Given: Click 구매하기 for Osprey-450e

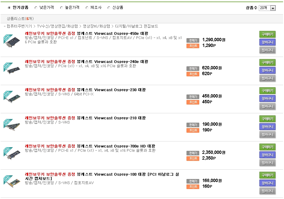Looking at the screenshot, I should (267, 34).
